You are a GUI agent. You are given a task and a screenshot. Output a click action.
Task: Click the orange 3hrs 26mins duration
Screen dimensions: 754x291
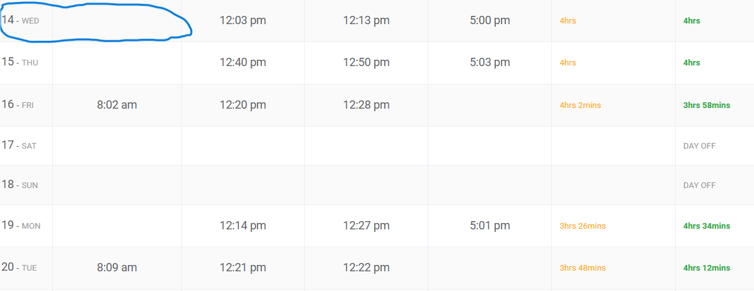pyautogui.click(x=583, y=226)
